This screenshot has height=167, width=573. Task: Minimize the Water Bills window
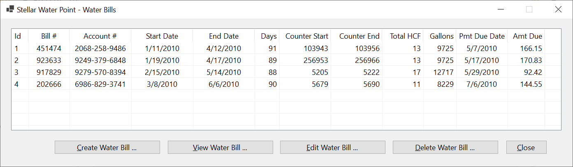click(501, 9)
